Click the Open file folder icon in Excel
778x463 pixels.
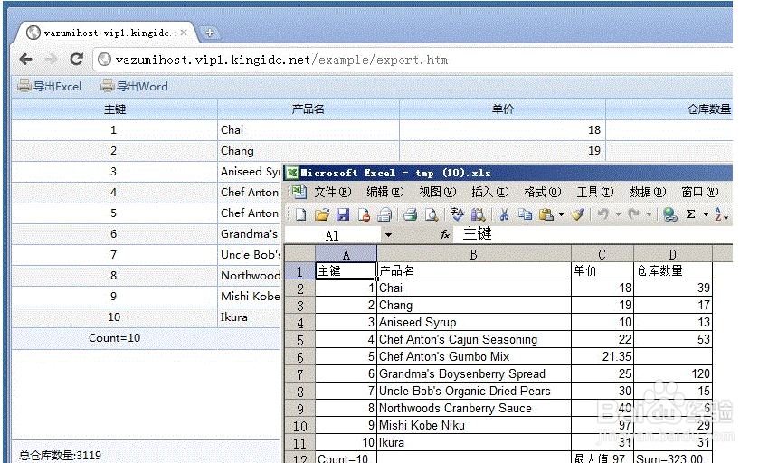(x=322, y=214)
